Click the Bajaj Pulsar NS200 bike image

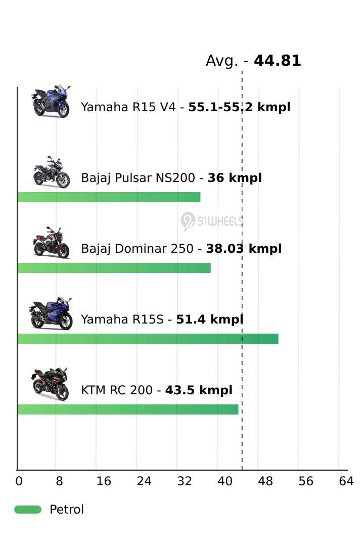pos(51,172)
